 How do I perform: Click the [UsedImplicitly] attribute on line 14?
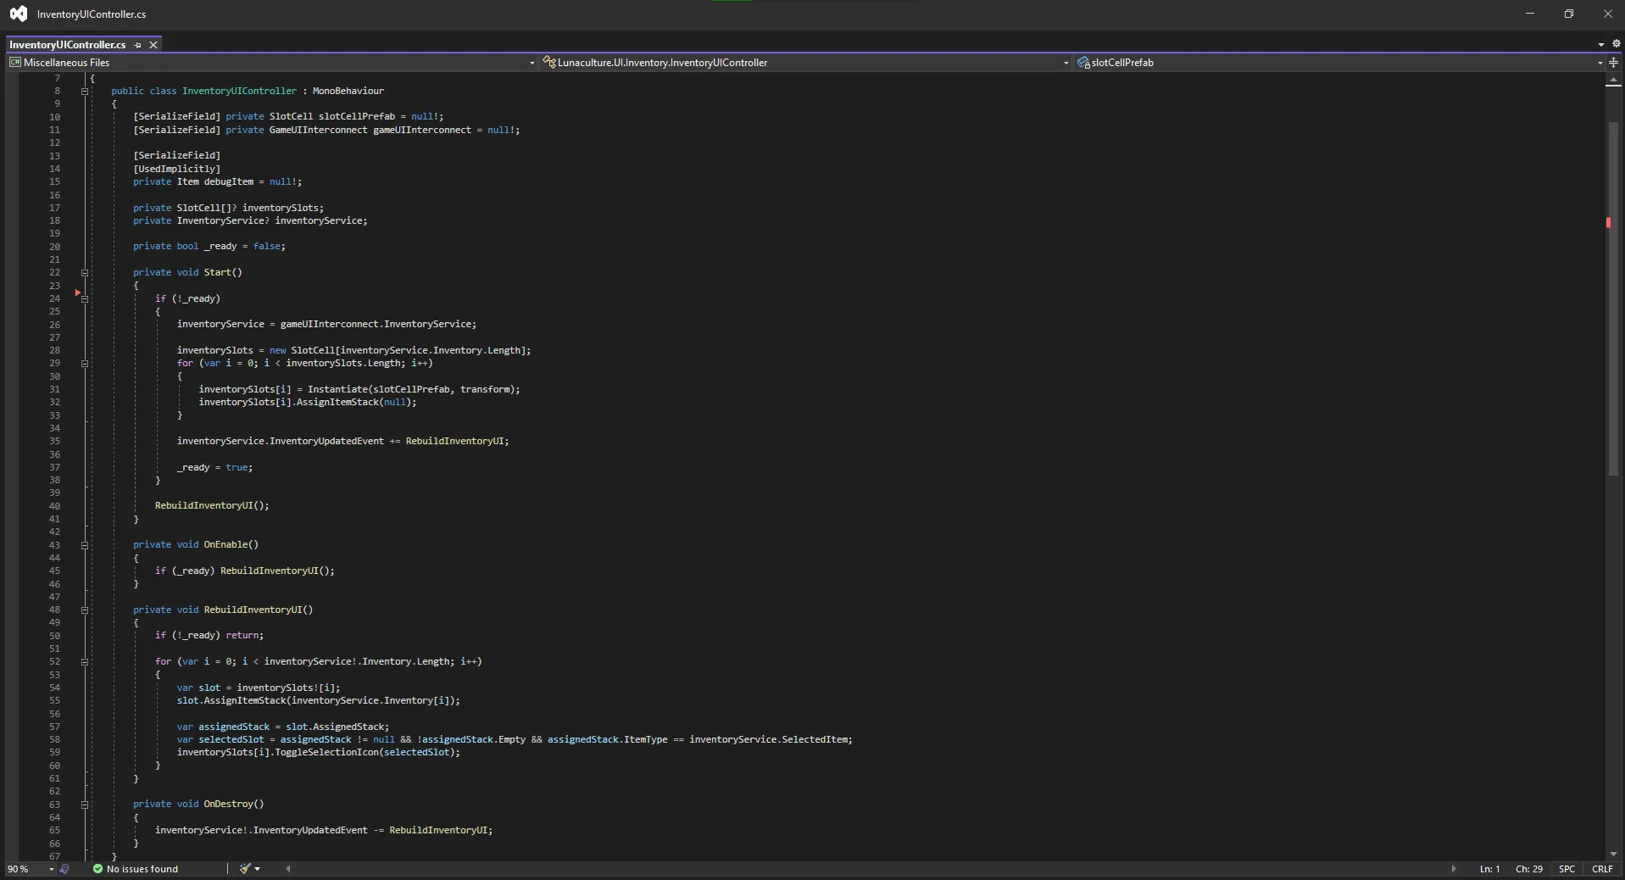pyautogui.click(x=176, y=169)
